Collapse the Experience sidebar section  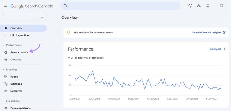(11, 101)
